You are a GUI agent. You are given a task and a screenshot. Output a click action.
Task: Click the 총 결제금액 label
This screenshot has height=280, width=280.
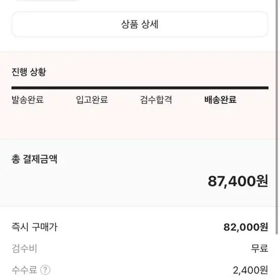34,159
